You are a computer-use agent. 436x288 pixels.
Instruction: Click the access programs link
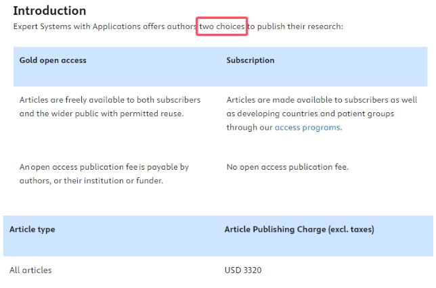pos(307,127)
